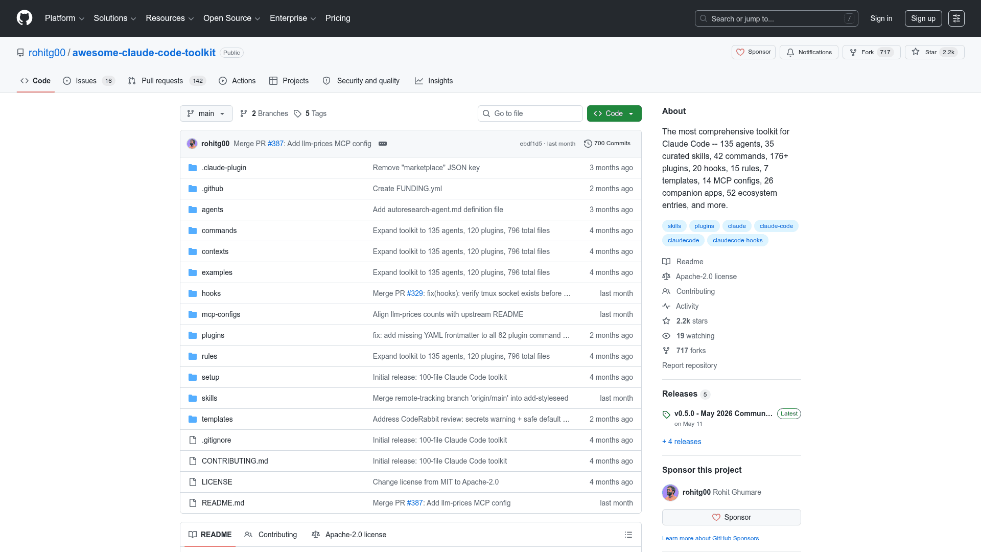Screen dimensions: 981x552
Task: Open the Insights tab
Action: tap(434, 81)
